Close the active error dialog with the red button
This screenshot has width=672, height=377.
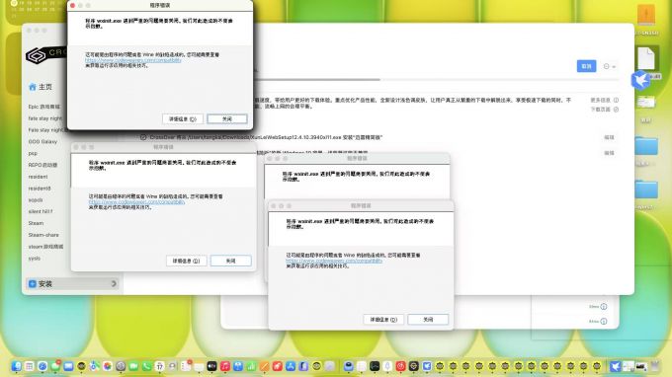click(x=72, y=6)
